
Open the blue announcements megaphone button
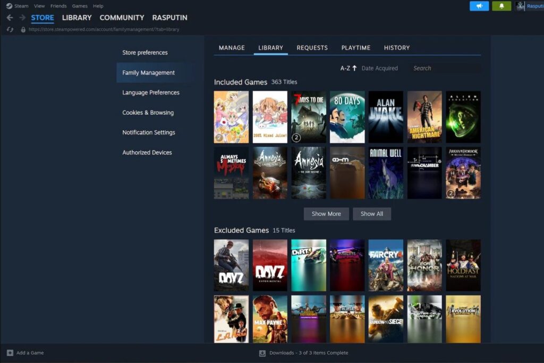[479, 6]
